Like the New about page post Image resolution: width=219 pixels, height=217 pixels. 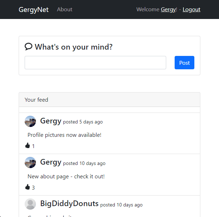pos(27,187)
